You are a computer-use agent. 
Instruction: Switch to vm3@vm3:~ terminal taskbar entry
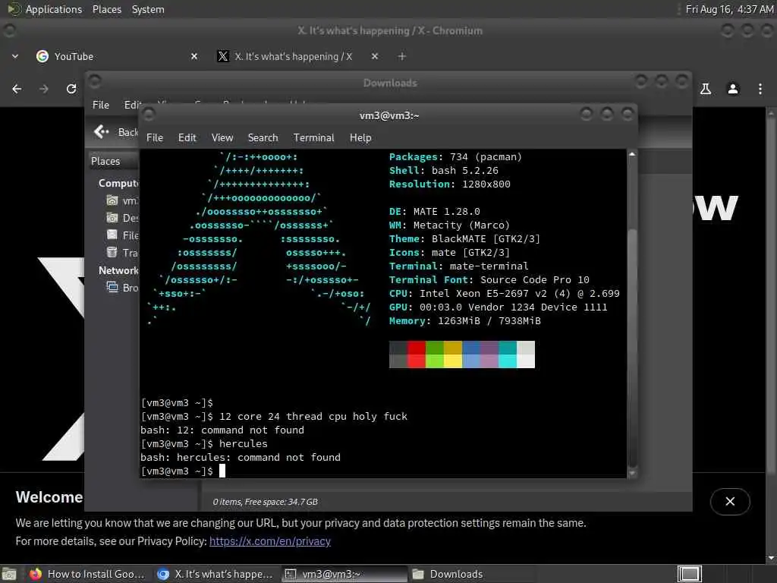coord(344,574)
